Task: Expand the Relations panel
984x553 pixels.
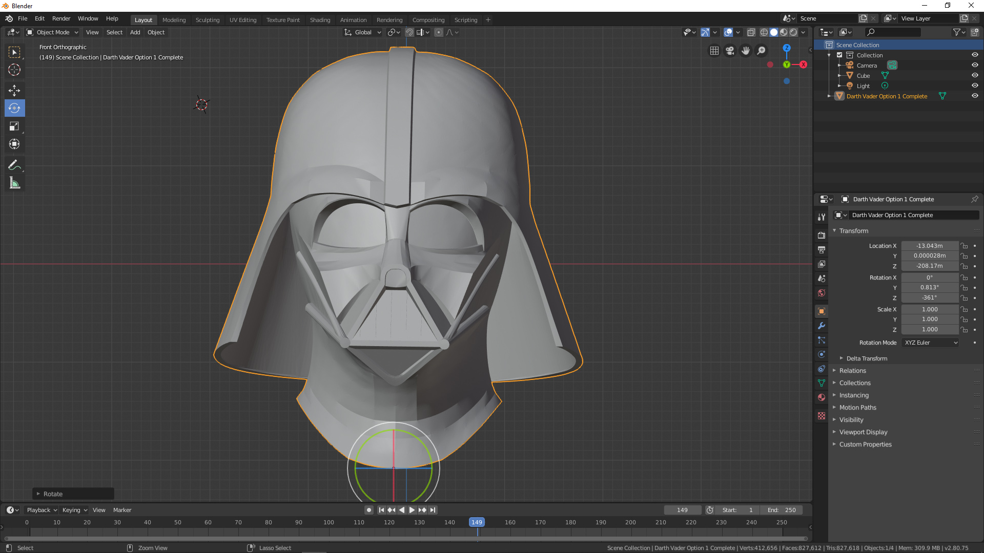Action: (x=852, y=371)
